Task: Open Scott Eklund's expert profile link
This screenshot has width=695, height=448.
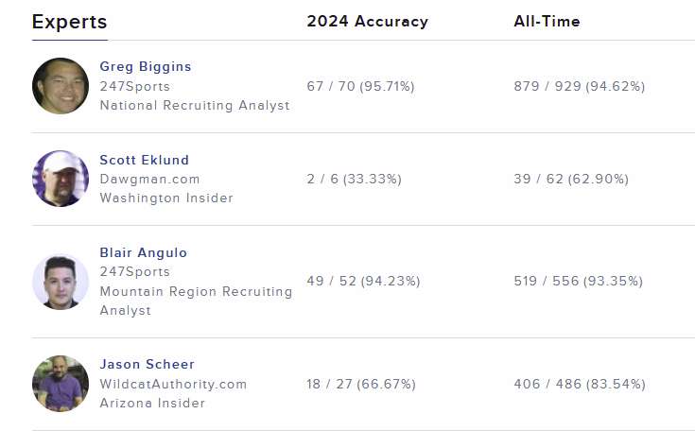Action: click(x=144, y=160)
